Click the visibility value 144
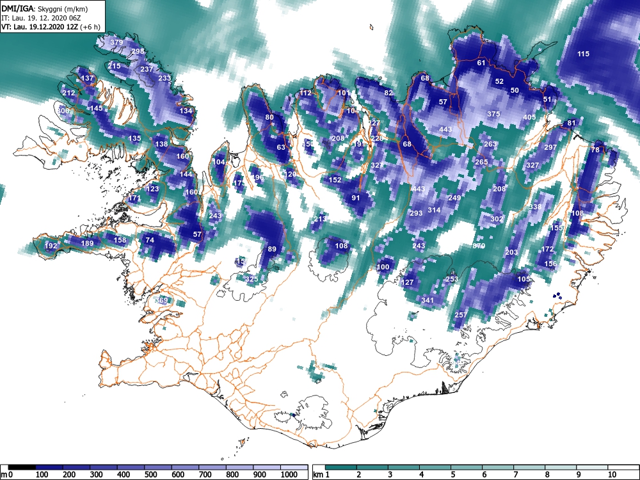The height and width of the screenshot is (480, 640). coord(186,174)
